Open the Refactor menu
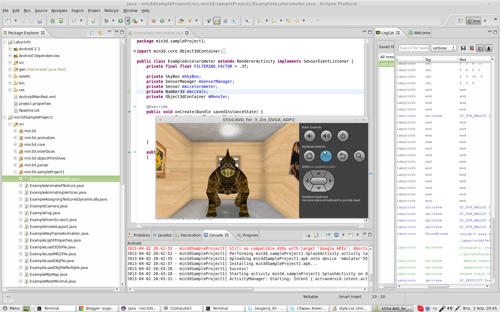 pos(111,10)
